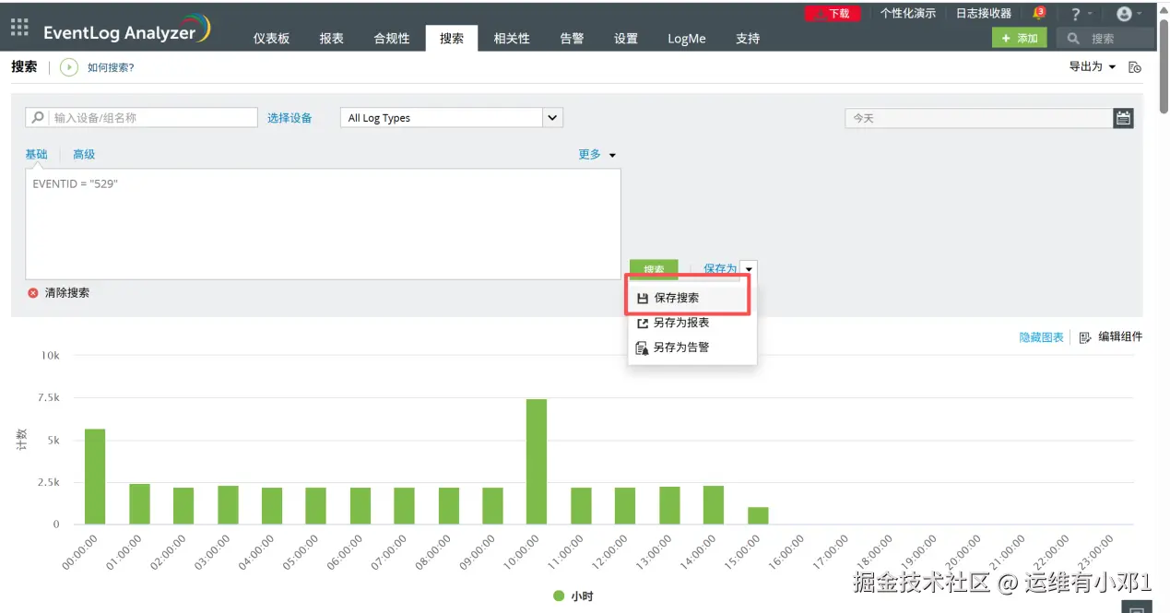Open personalized demo link

907,13
